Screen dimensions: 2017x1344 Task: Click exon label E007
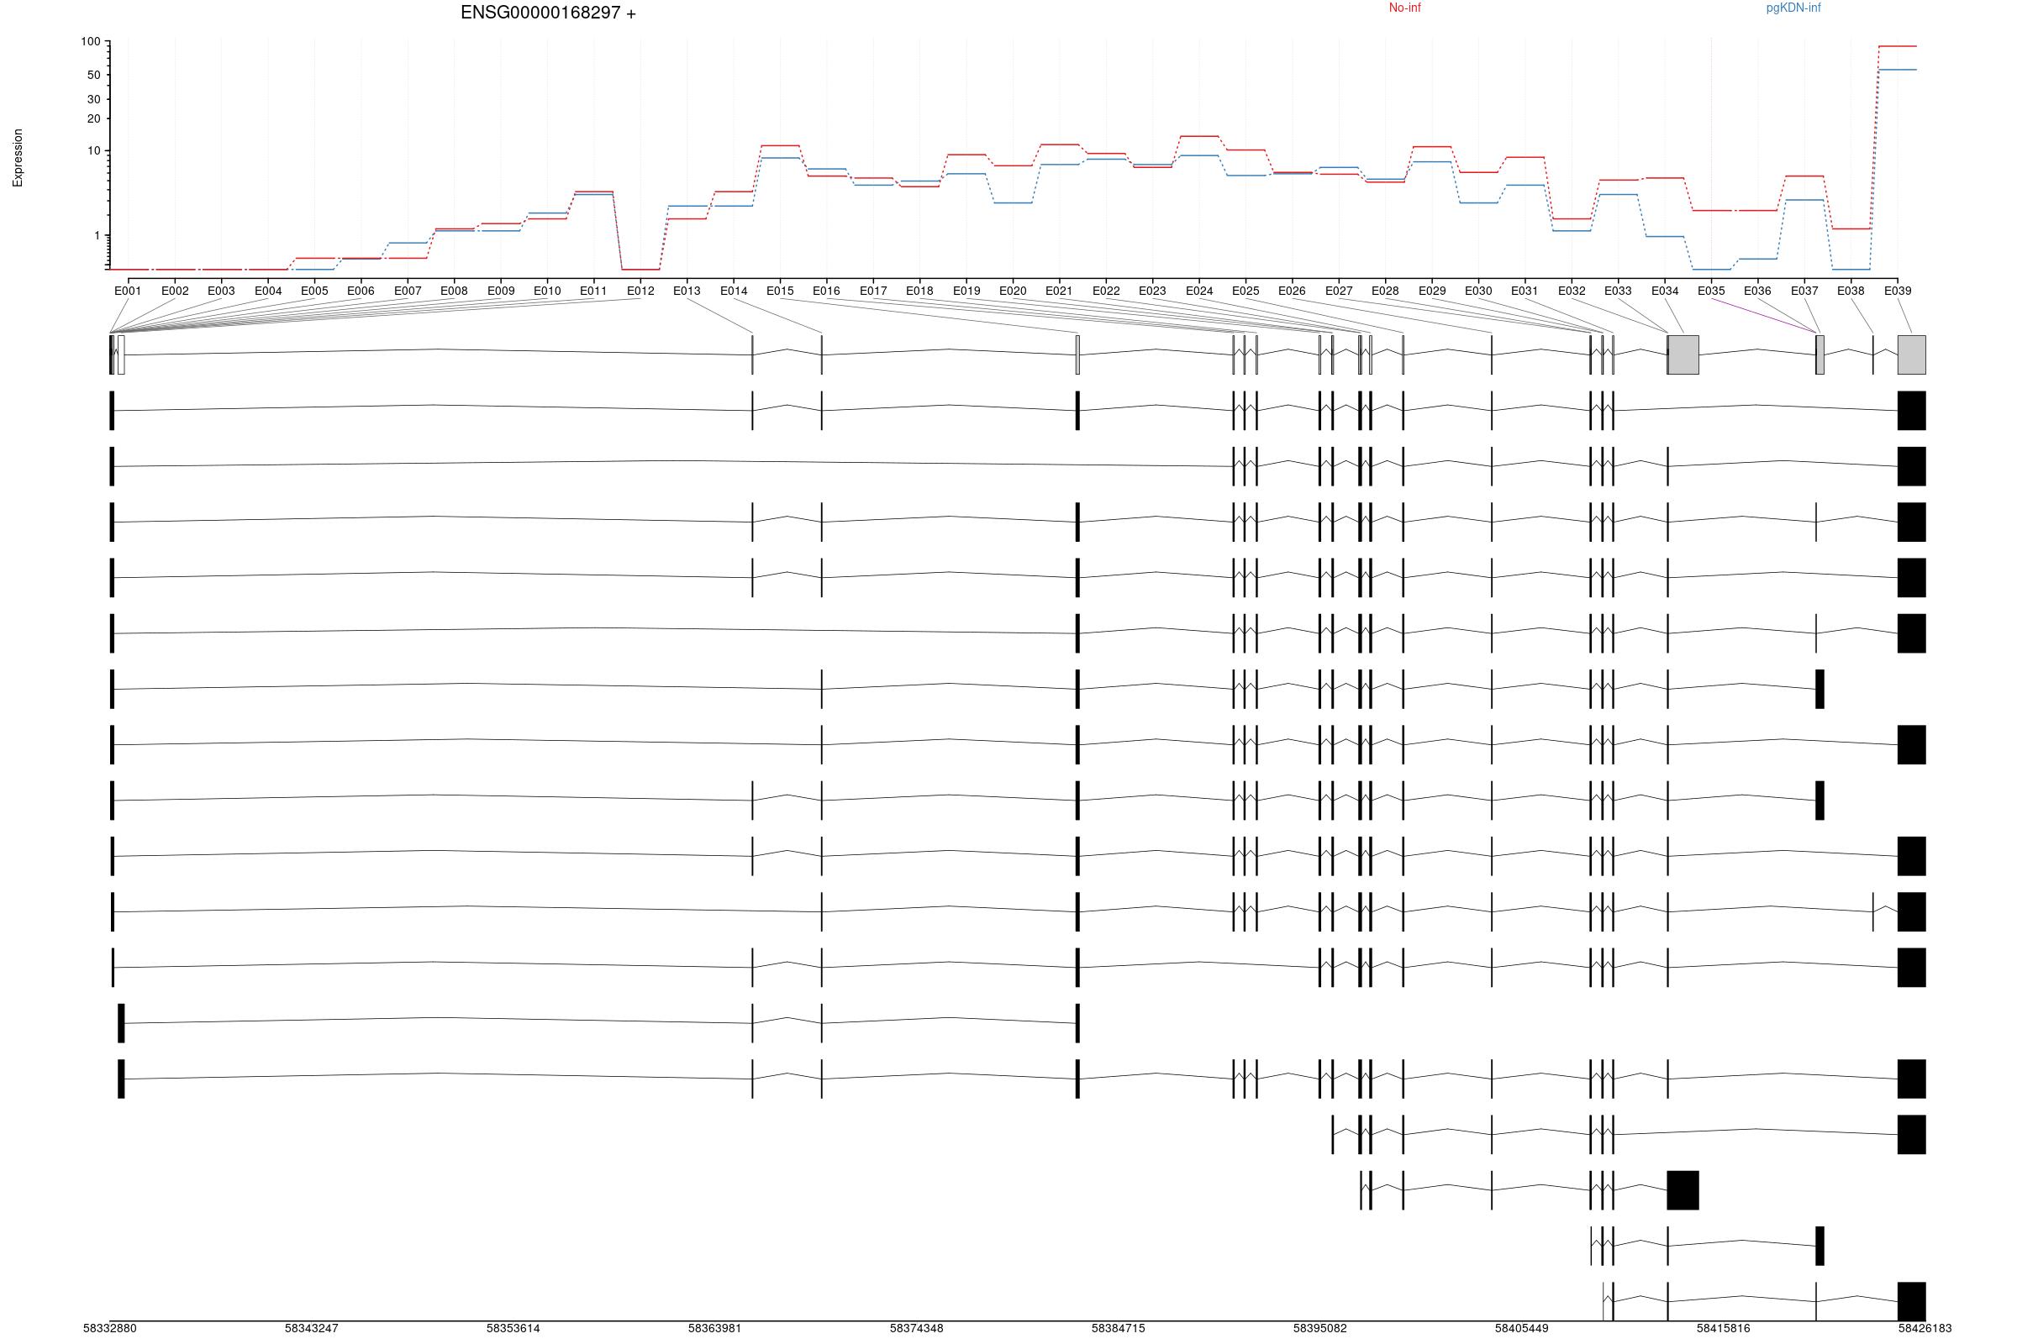(408, 291)
